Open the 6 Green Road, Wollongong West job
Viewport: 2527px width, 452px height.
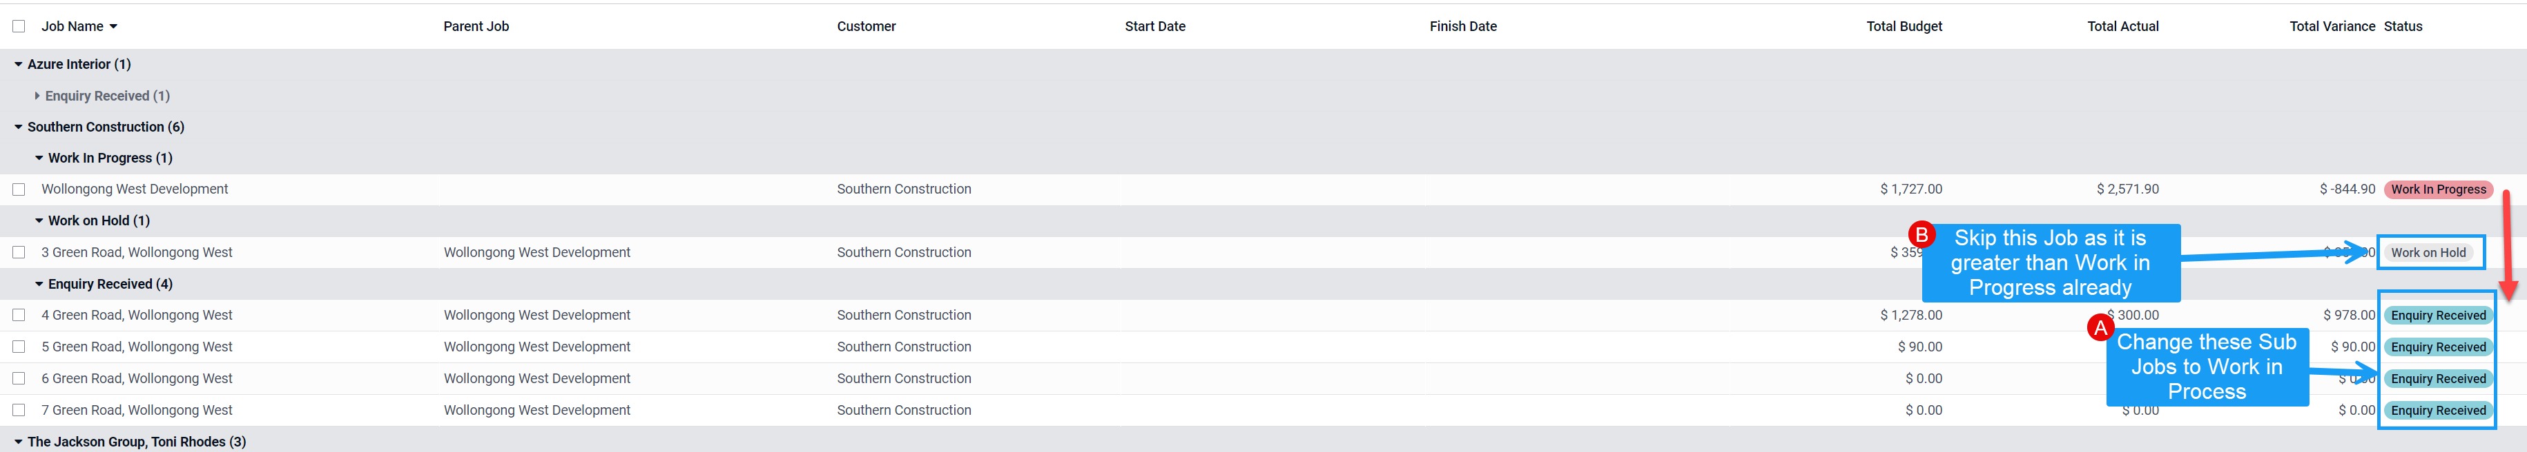pos(136,379)
